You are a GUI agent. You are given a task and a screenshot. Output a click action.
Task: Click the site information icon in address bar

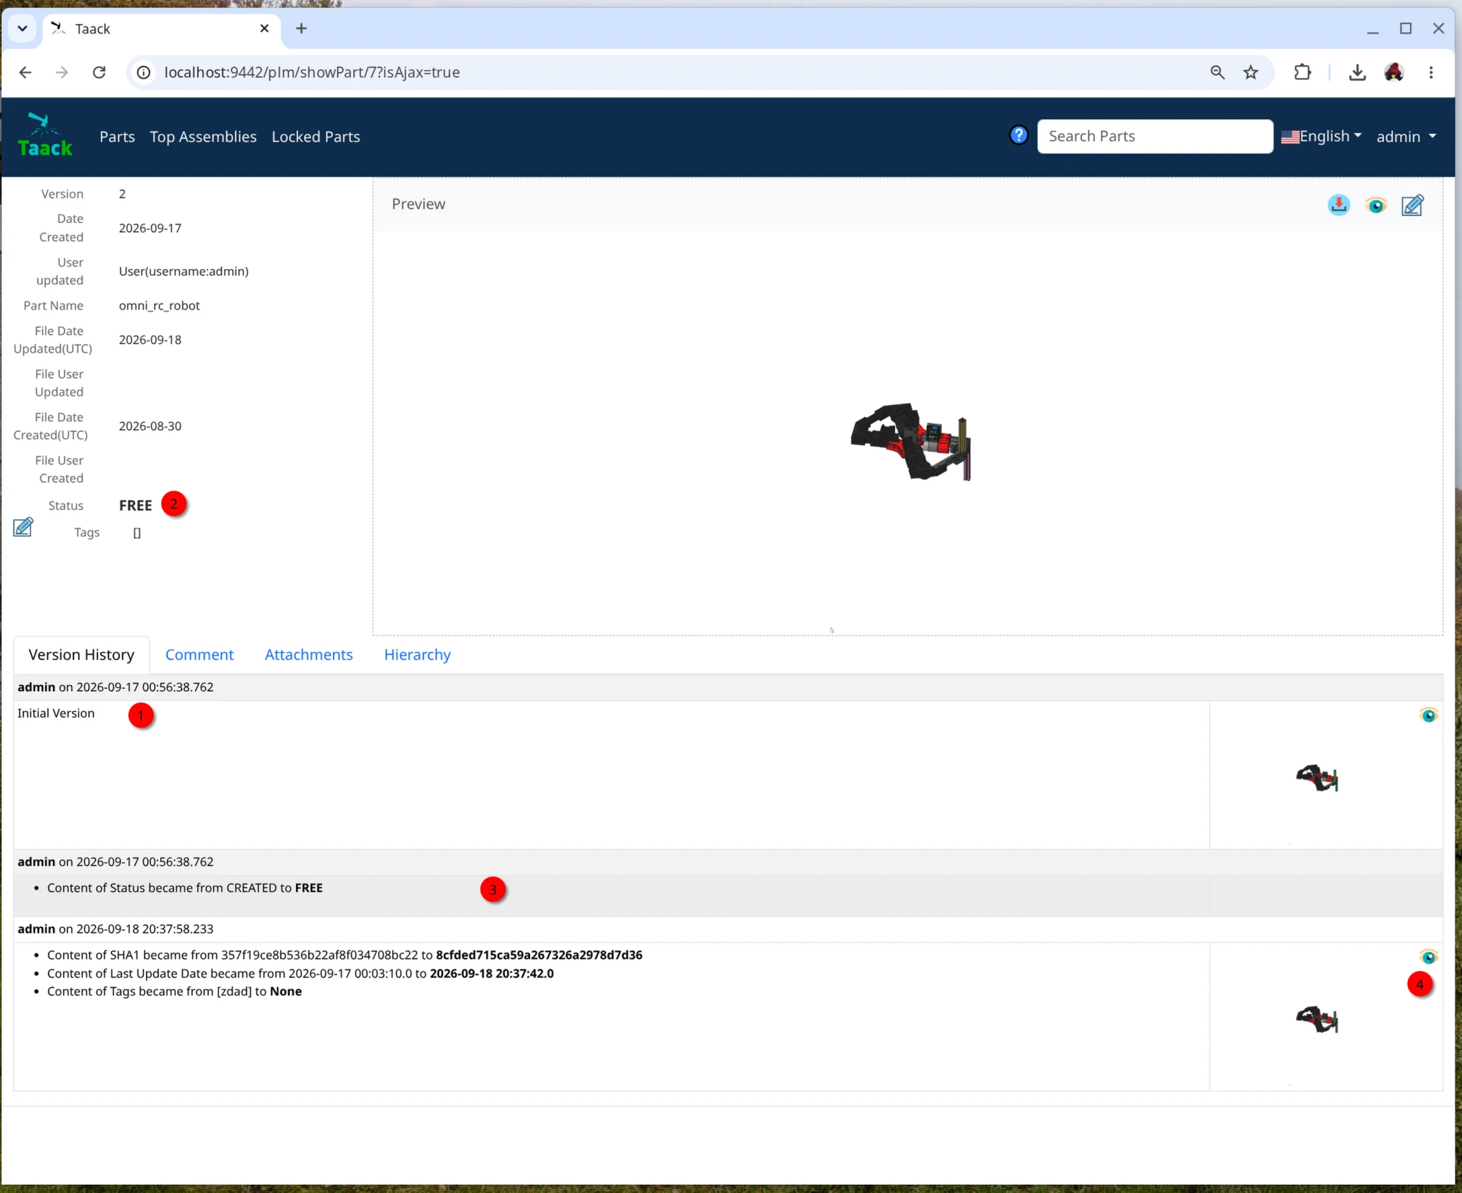coord(144,72)
